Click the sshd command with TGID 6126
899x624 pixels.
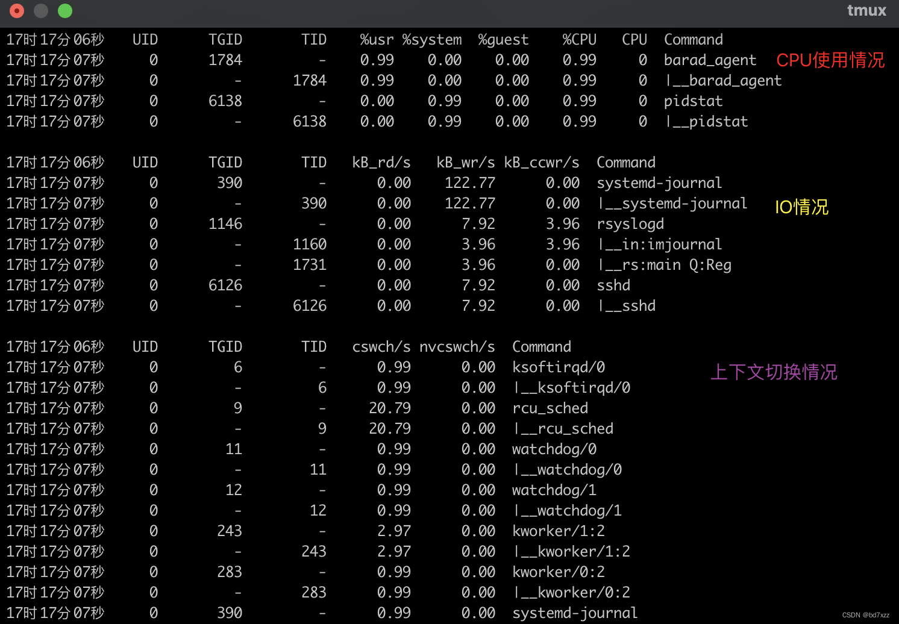click(x=613, y=285)
